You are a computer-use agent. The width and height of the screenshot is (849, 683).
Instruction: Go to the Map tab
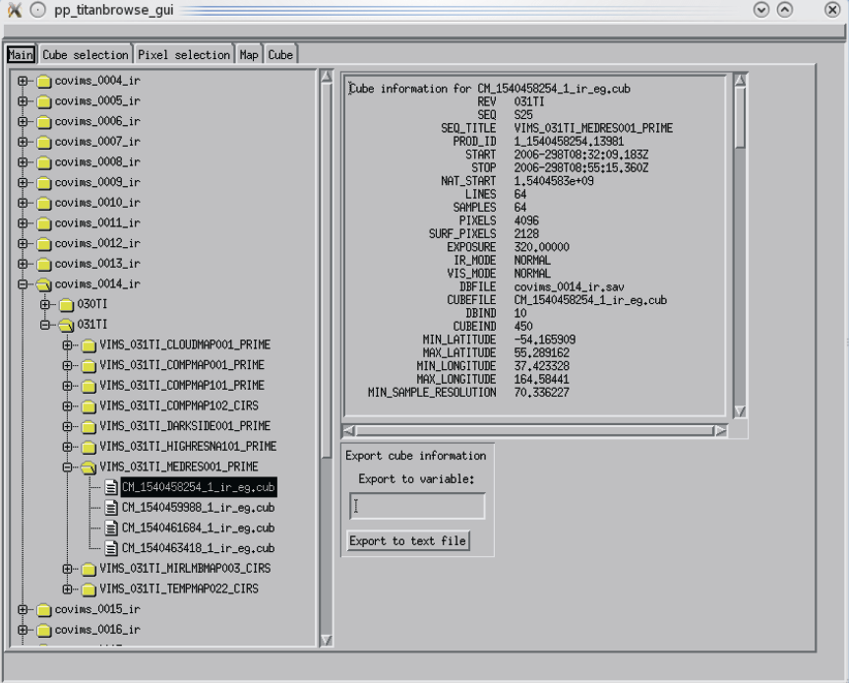pos(249,55)
